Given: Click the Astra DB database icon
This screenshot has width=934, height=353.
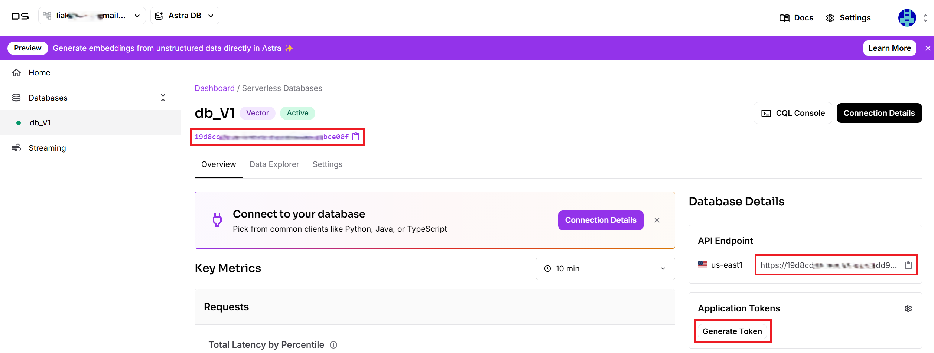Looking at the screenshot, I should pos(159,16).
